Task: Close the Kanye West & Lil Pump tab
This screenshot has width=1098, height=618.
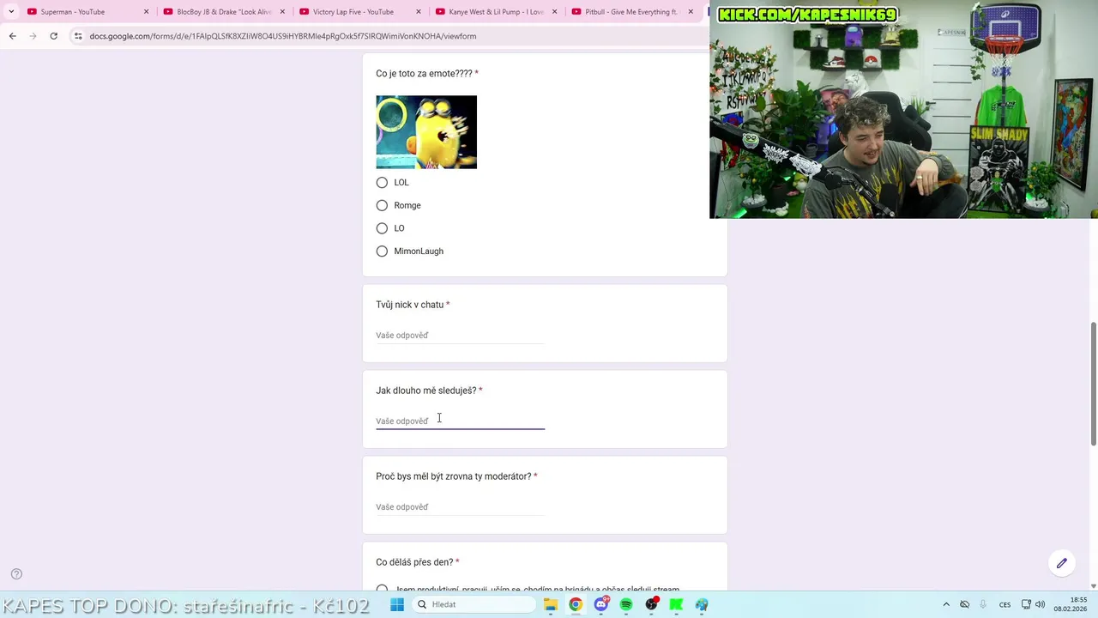Action: click(x=555, y=12)
